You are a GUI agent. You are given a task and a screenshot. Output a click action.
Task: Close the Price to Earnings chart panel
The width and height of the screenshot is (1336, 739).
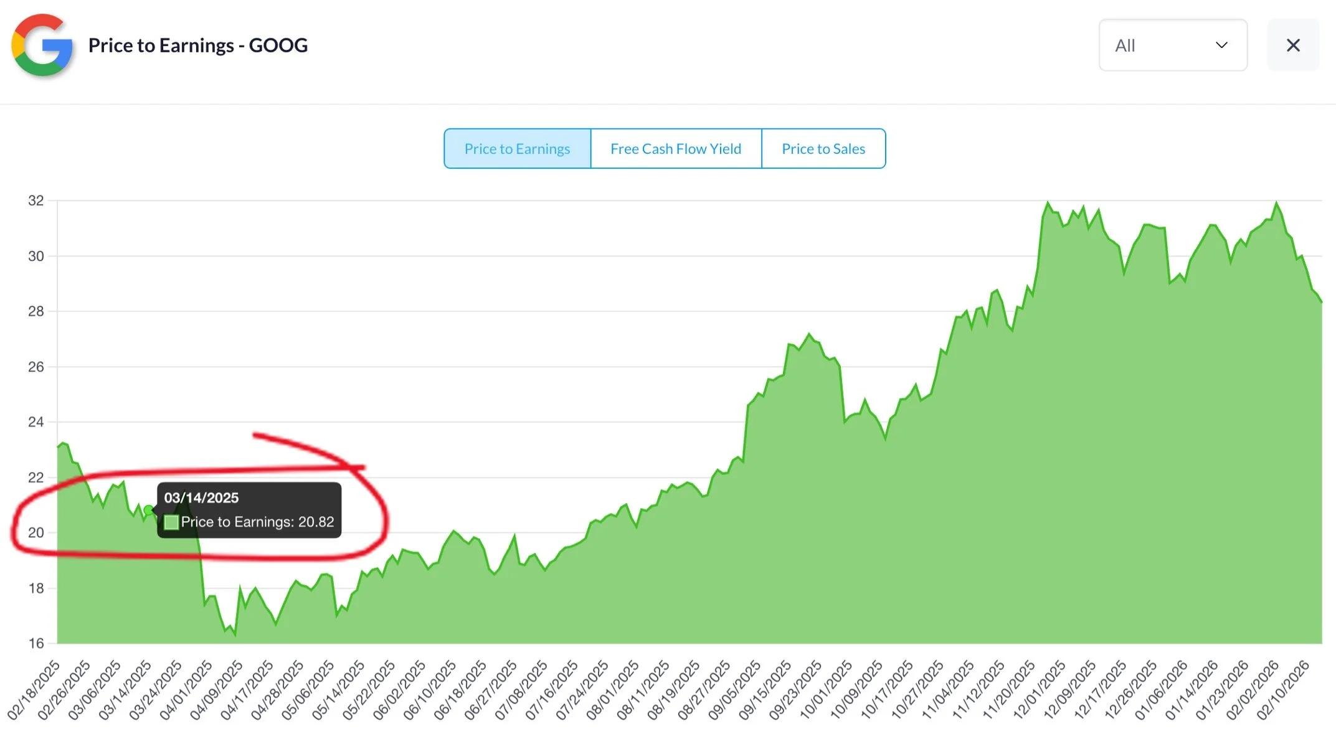click(1293, 45)
